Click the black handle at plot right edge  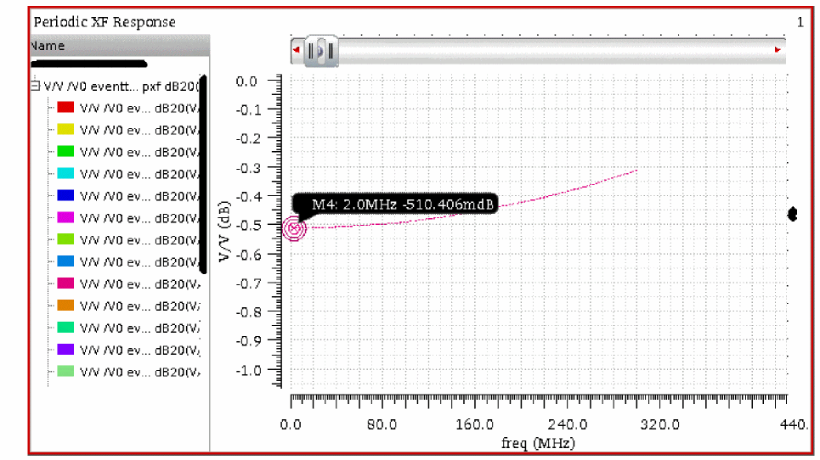coord(793,214)
